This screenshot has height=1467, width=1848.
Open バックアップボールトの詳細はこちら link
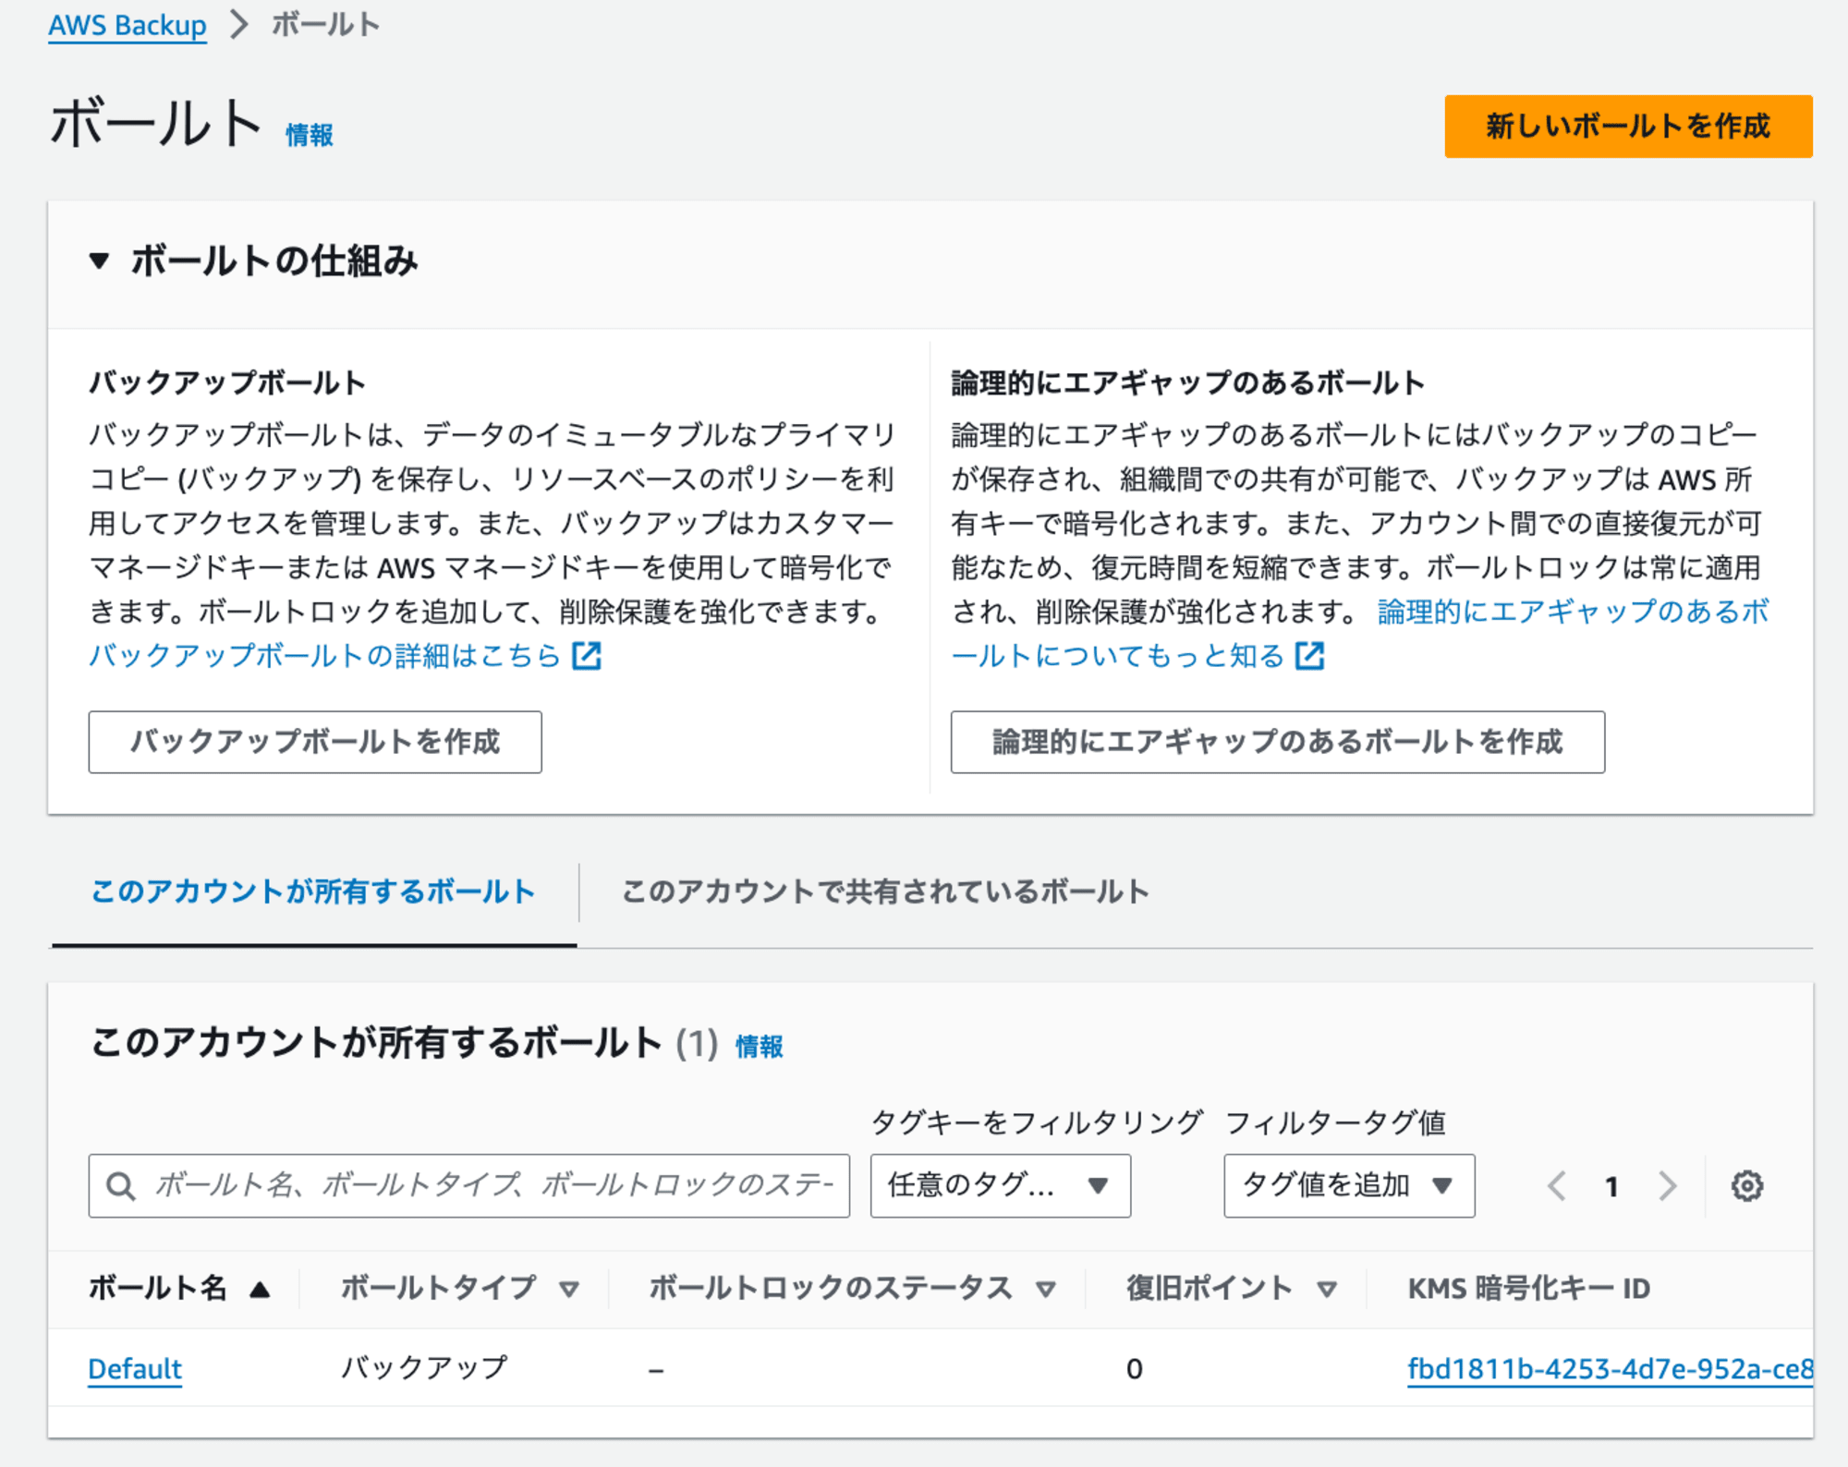coord(325,656)
